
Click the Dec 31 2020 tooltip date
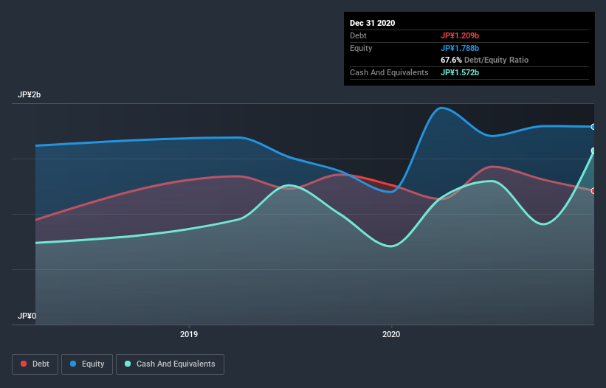pyautogui.click(x=372, y=23)
